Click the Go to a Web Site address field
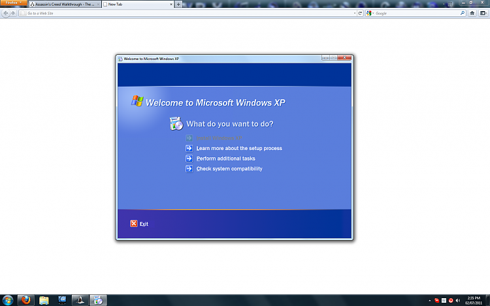490x306 pixels. point(188,13)
